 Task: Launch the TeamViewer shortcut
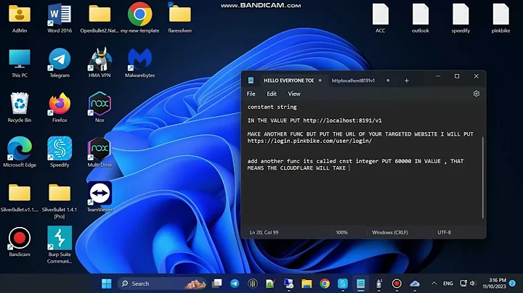[100, 197]
